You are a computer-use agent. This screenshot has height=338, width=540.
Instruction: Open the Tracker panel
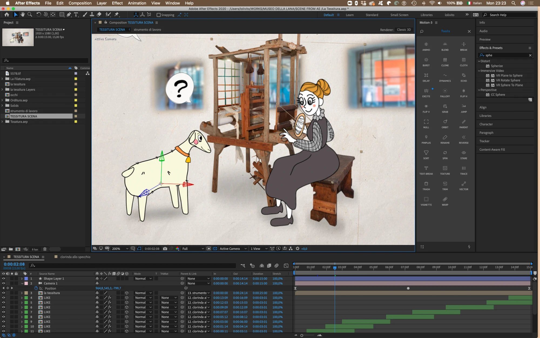(484, 141)
